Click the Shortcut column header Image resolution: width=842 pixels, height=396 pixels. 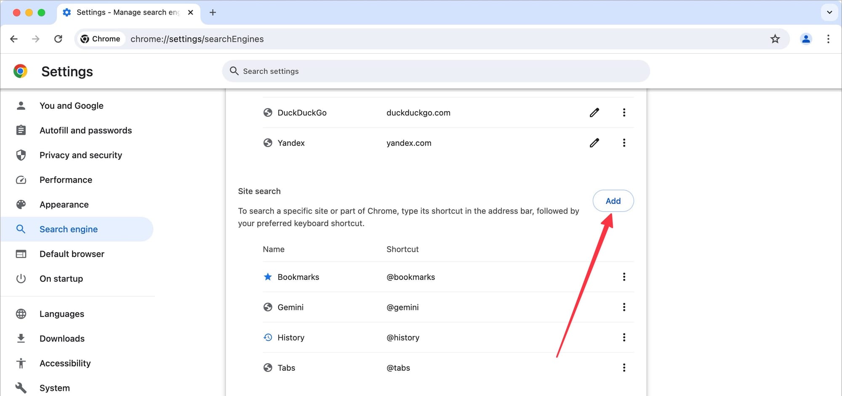tap(402, 249)
